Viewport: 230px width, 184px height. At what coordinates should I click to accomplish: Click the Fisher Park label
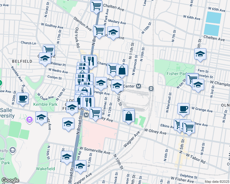[177, 74]
